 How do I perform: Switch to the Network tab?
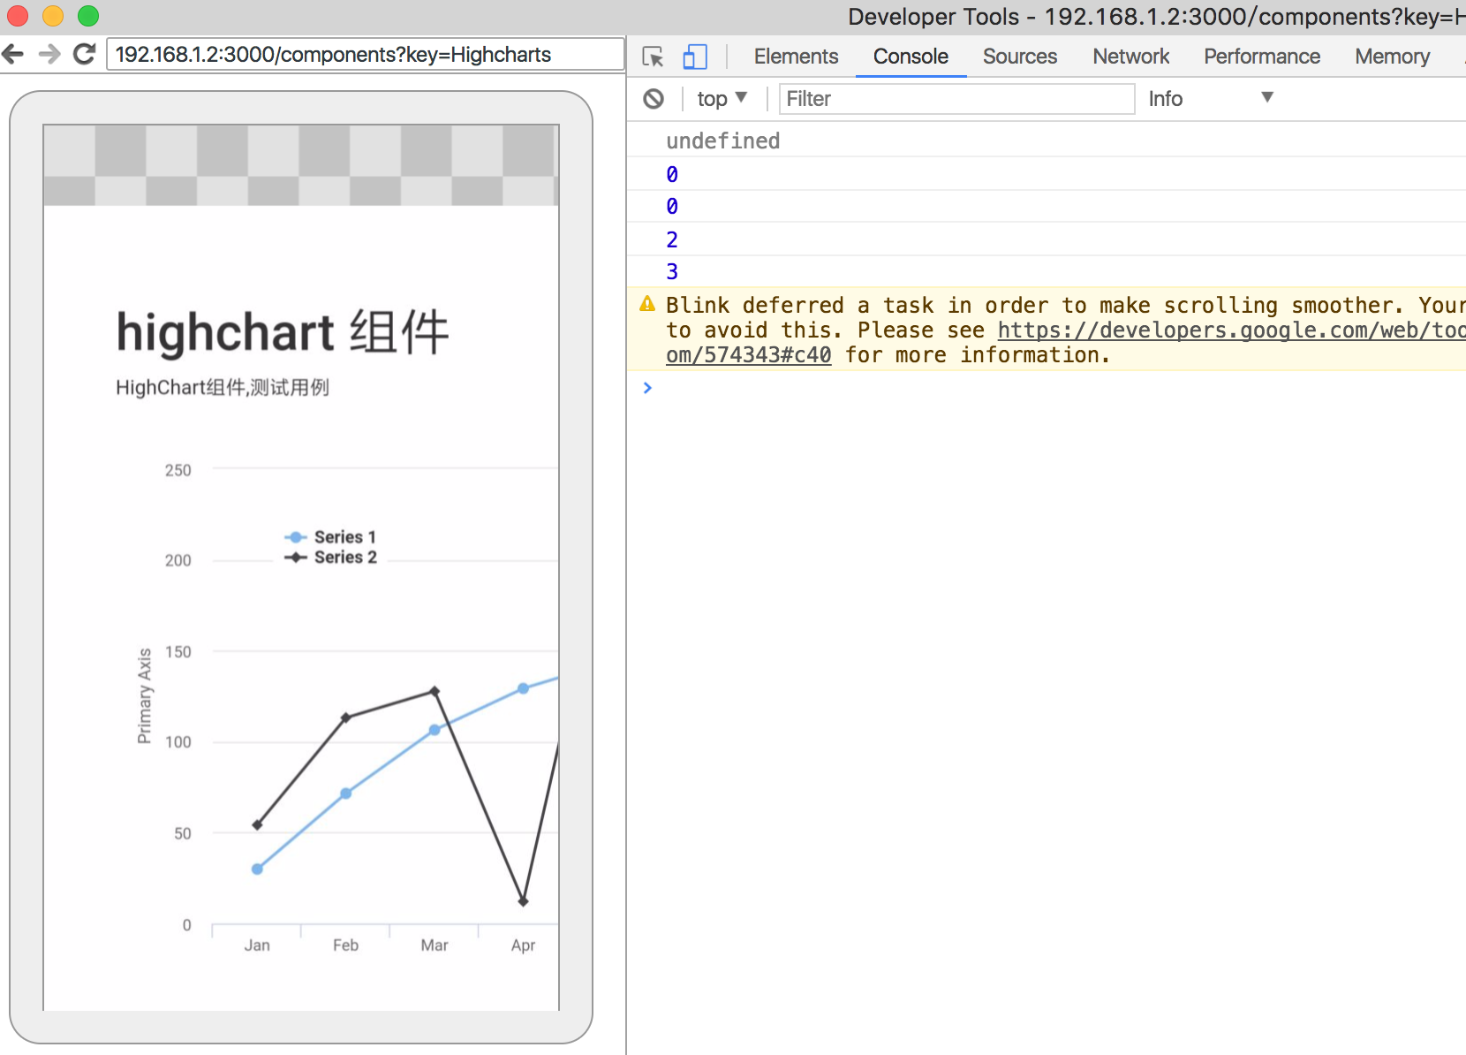[1130, 57]
